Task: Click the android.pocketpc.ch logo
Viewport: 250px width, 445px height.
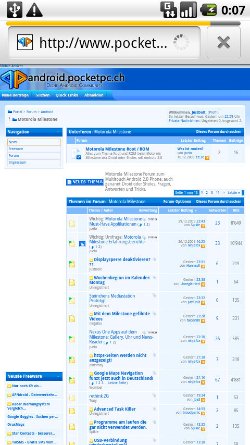Action: (x=63, y=79)
